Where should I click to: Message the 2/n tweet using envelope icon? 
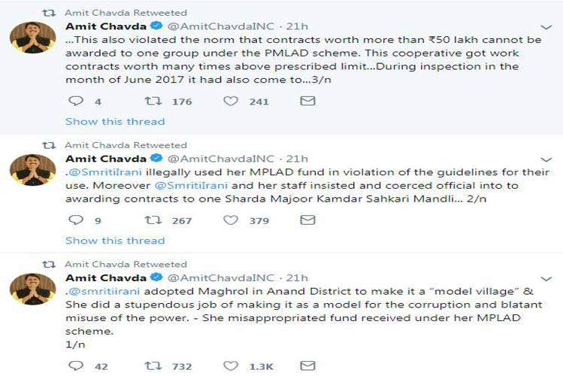click(x=307, y=220)
